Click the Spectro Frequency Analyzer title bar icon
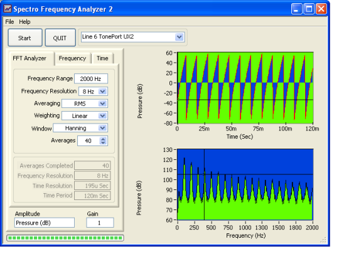Screen dimensions: 339x254 pyautogui.click(x=8, y=9)
